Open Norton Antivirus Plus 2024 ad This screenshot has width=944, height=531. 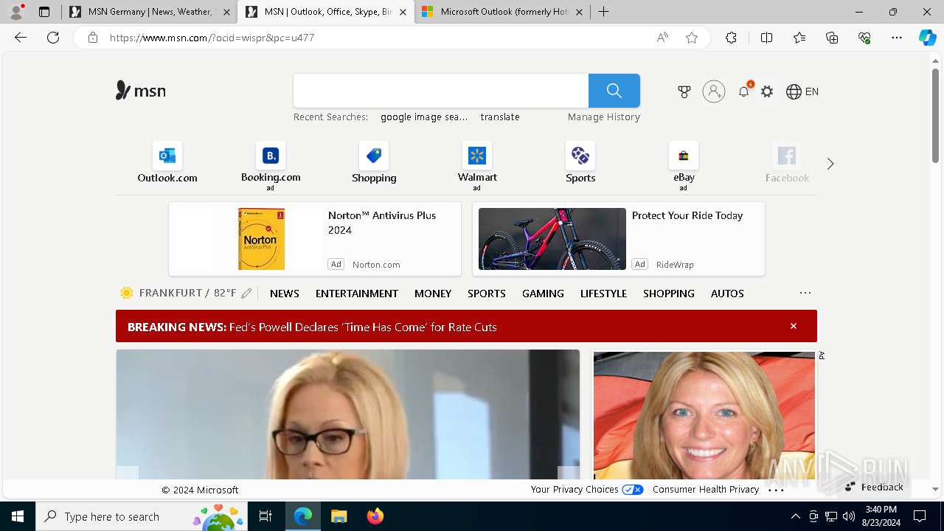click(x=315, y=239)
